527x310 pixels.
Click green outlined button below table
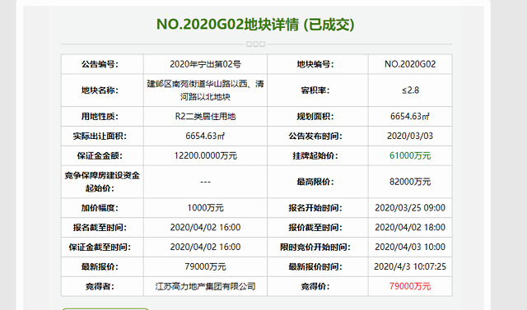[x=105, y=308]
